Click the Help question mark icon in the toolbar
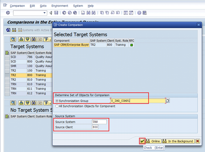The image size is (205, 152). pyautogui.click(x=139, y=13)
